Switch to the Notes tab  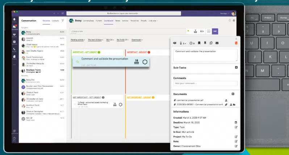(118, 21)
